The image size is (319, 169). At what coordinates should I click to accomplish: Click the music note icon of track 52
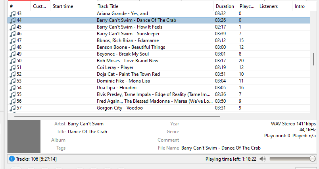pyautogui.click(x=13, y=75)
